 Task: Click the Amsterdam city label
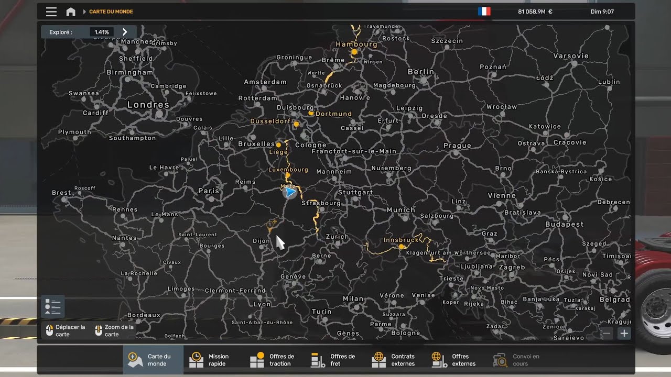pyautogui.click(x=265, y=82)
